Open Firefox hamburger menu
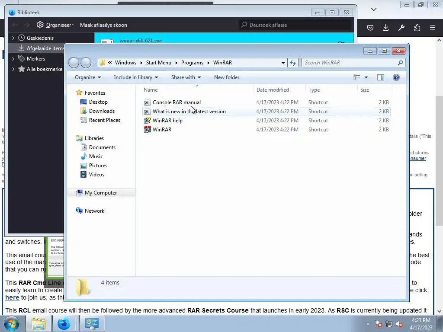 click(433, 28)
